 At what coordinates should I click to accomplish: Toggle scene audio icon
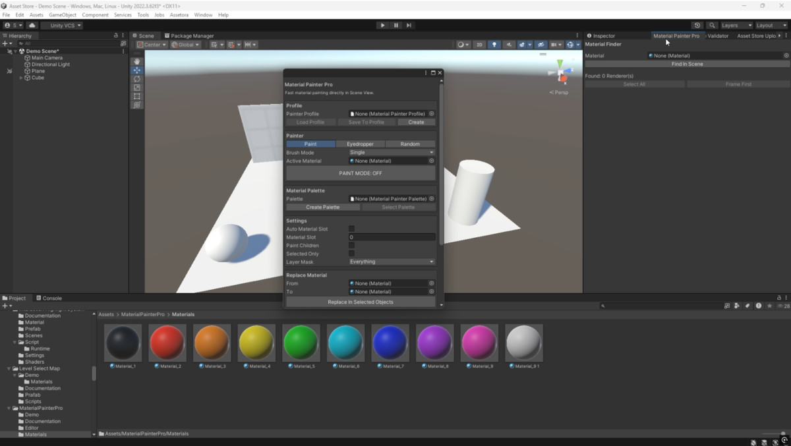[x=509, y=45]
